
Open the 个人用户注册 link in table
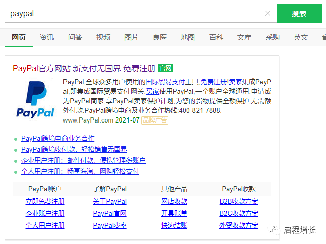[45, 225]
